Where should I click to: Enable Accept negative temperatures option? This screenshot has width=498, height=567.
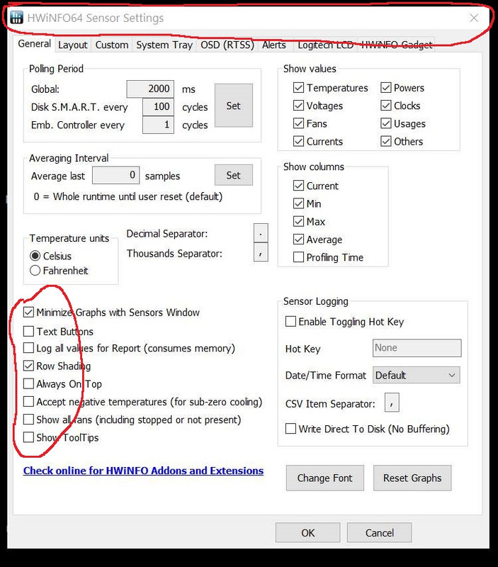point(28,401)
